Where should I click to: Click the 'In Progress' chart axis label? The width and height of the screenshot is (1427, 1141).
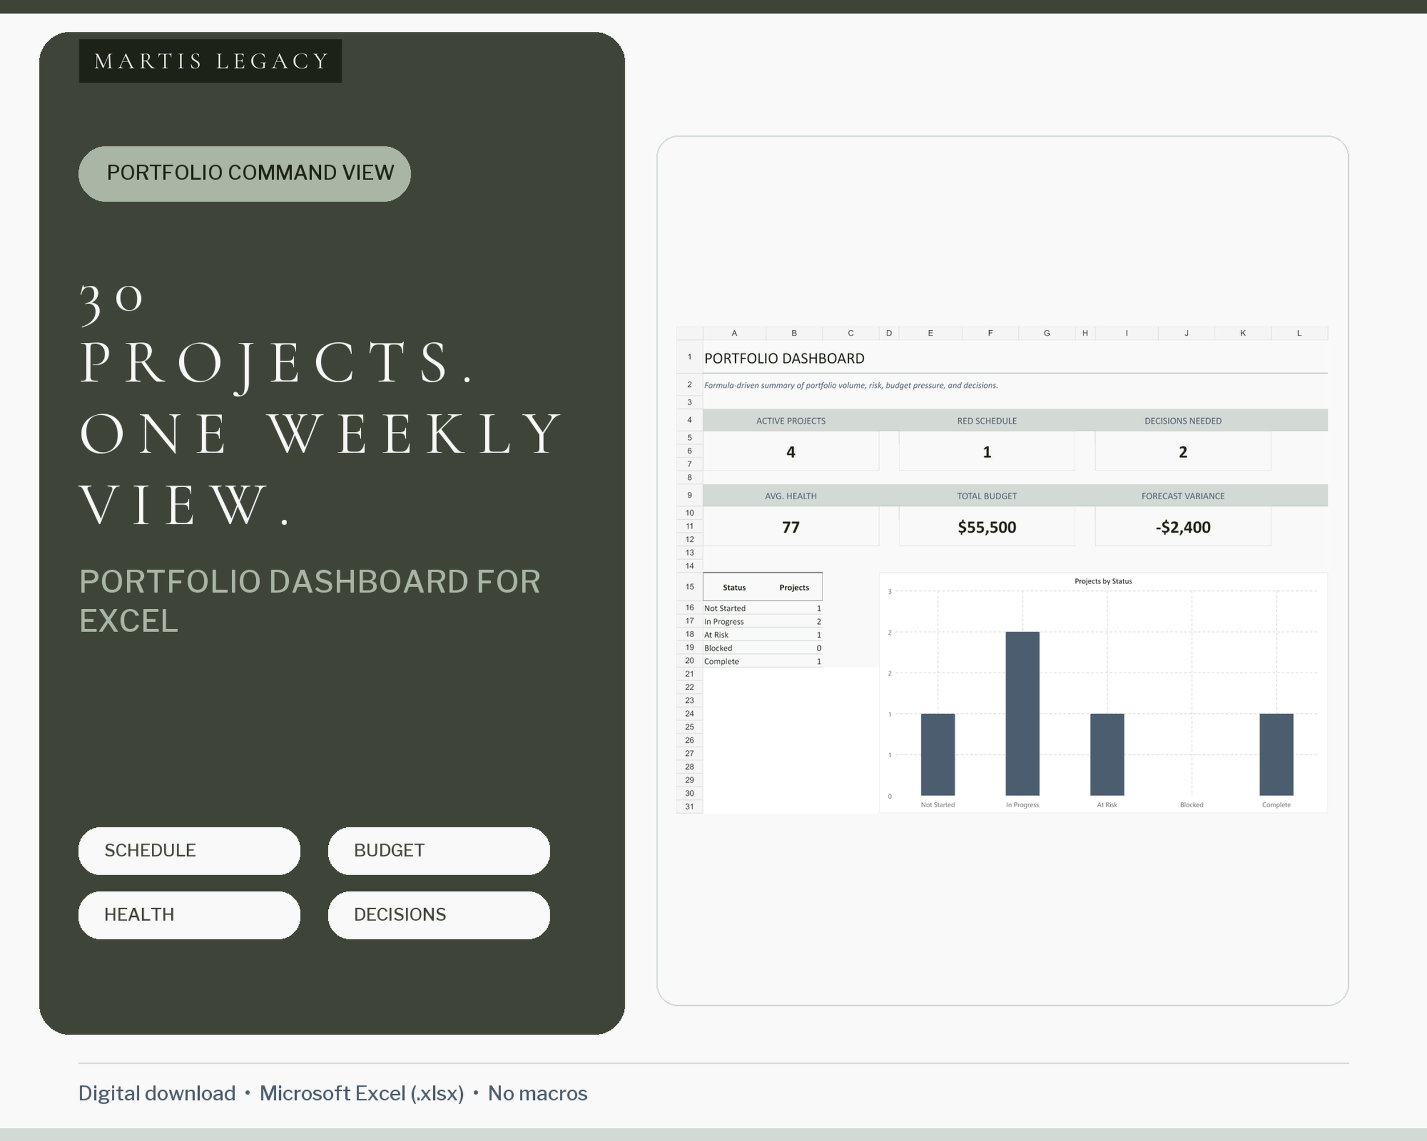pyautogui.click(x=1023, y=805)
